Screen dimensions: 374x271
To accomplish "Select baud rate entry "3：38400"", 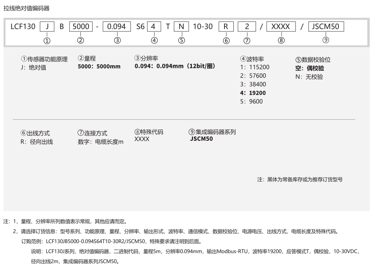I will click(253, 84).
